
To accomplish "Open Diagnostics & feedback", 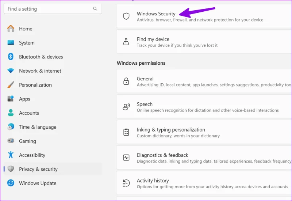I will (x=204, y=158).
